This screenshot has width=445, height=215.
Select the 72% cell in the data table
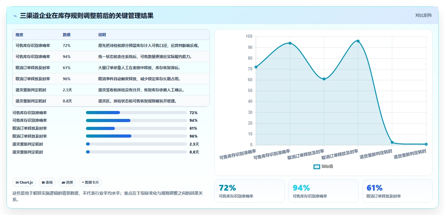[x=67, y=46]
